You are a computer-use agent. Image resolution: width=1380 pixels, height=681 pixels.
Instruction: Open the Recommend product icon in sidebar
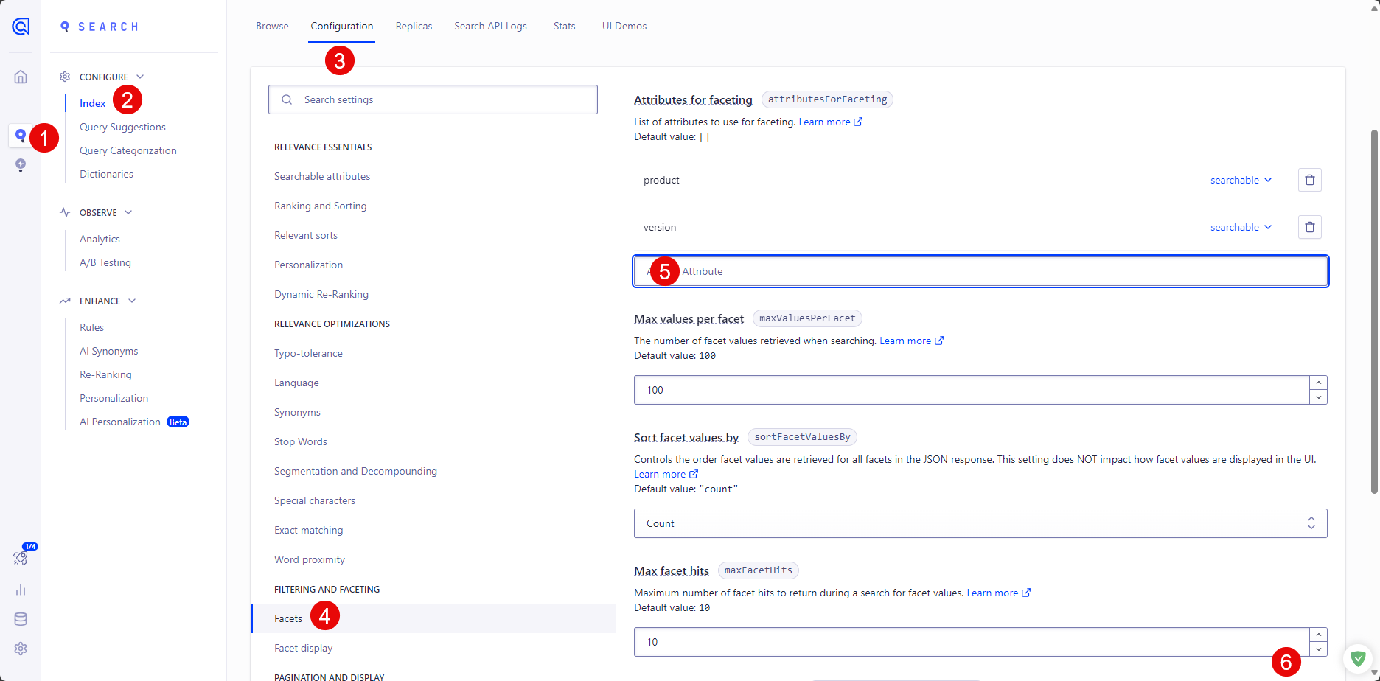click(21, 165)
